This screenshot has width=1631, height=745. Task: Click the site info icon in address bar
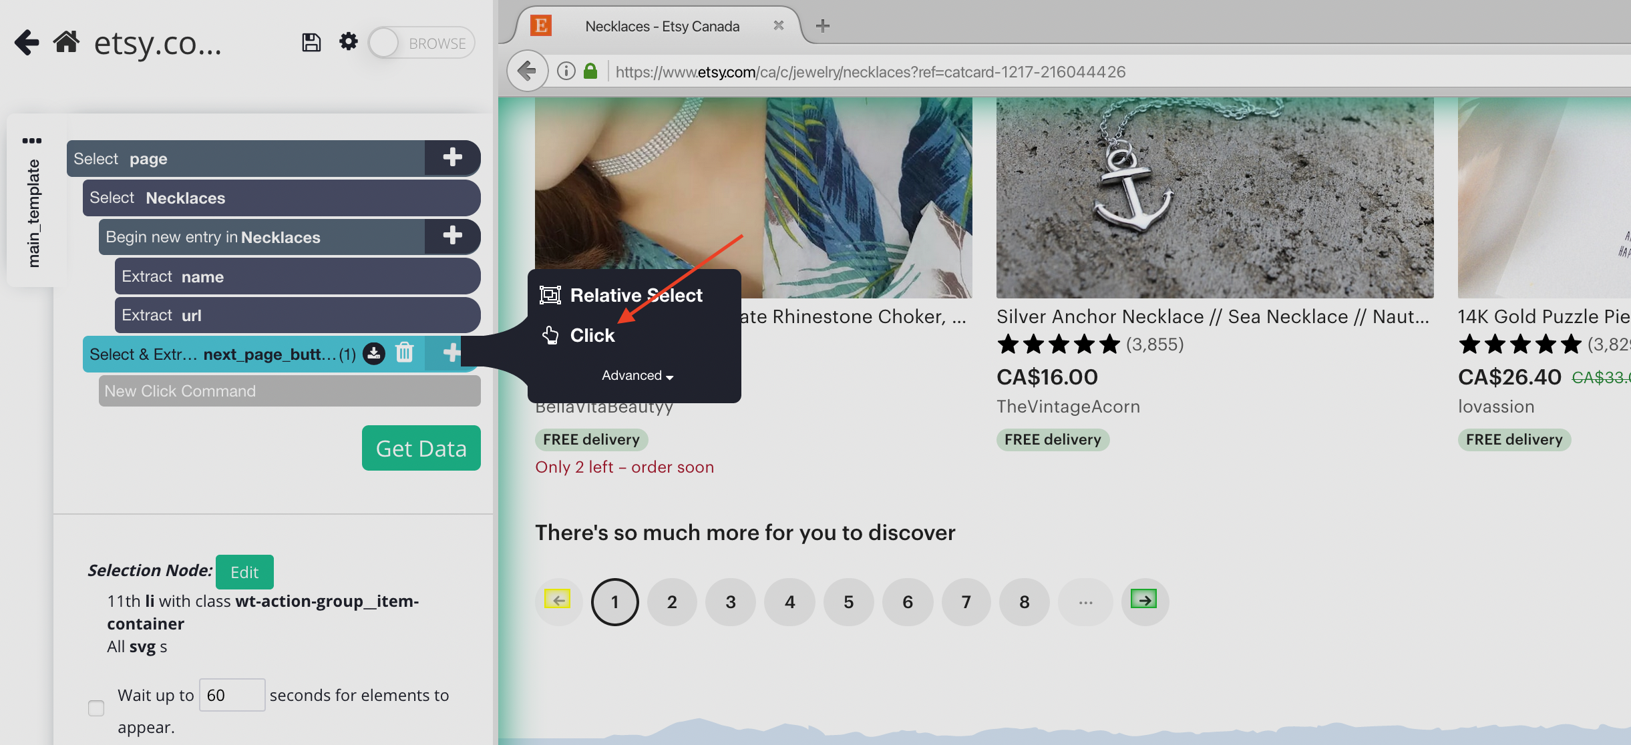pyautogui.click(x=566, y=71)
